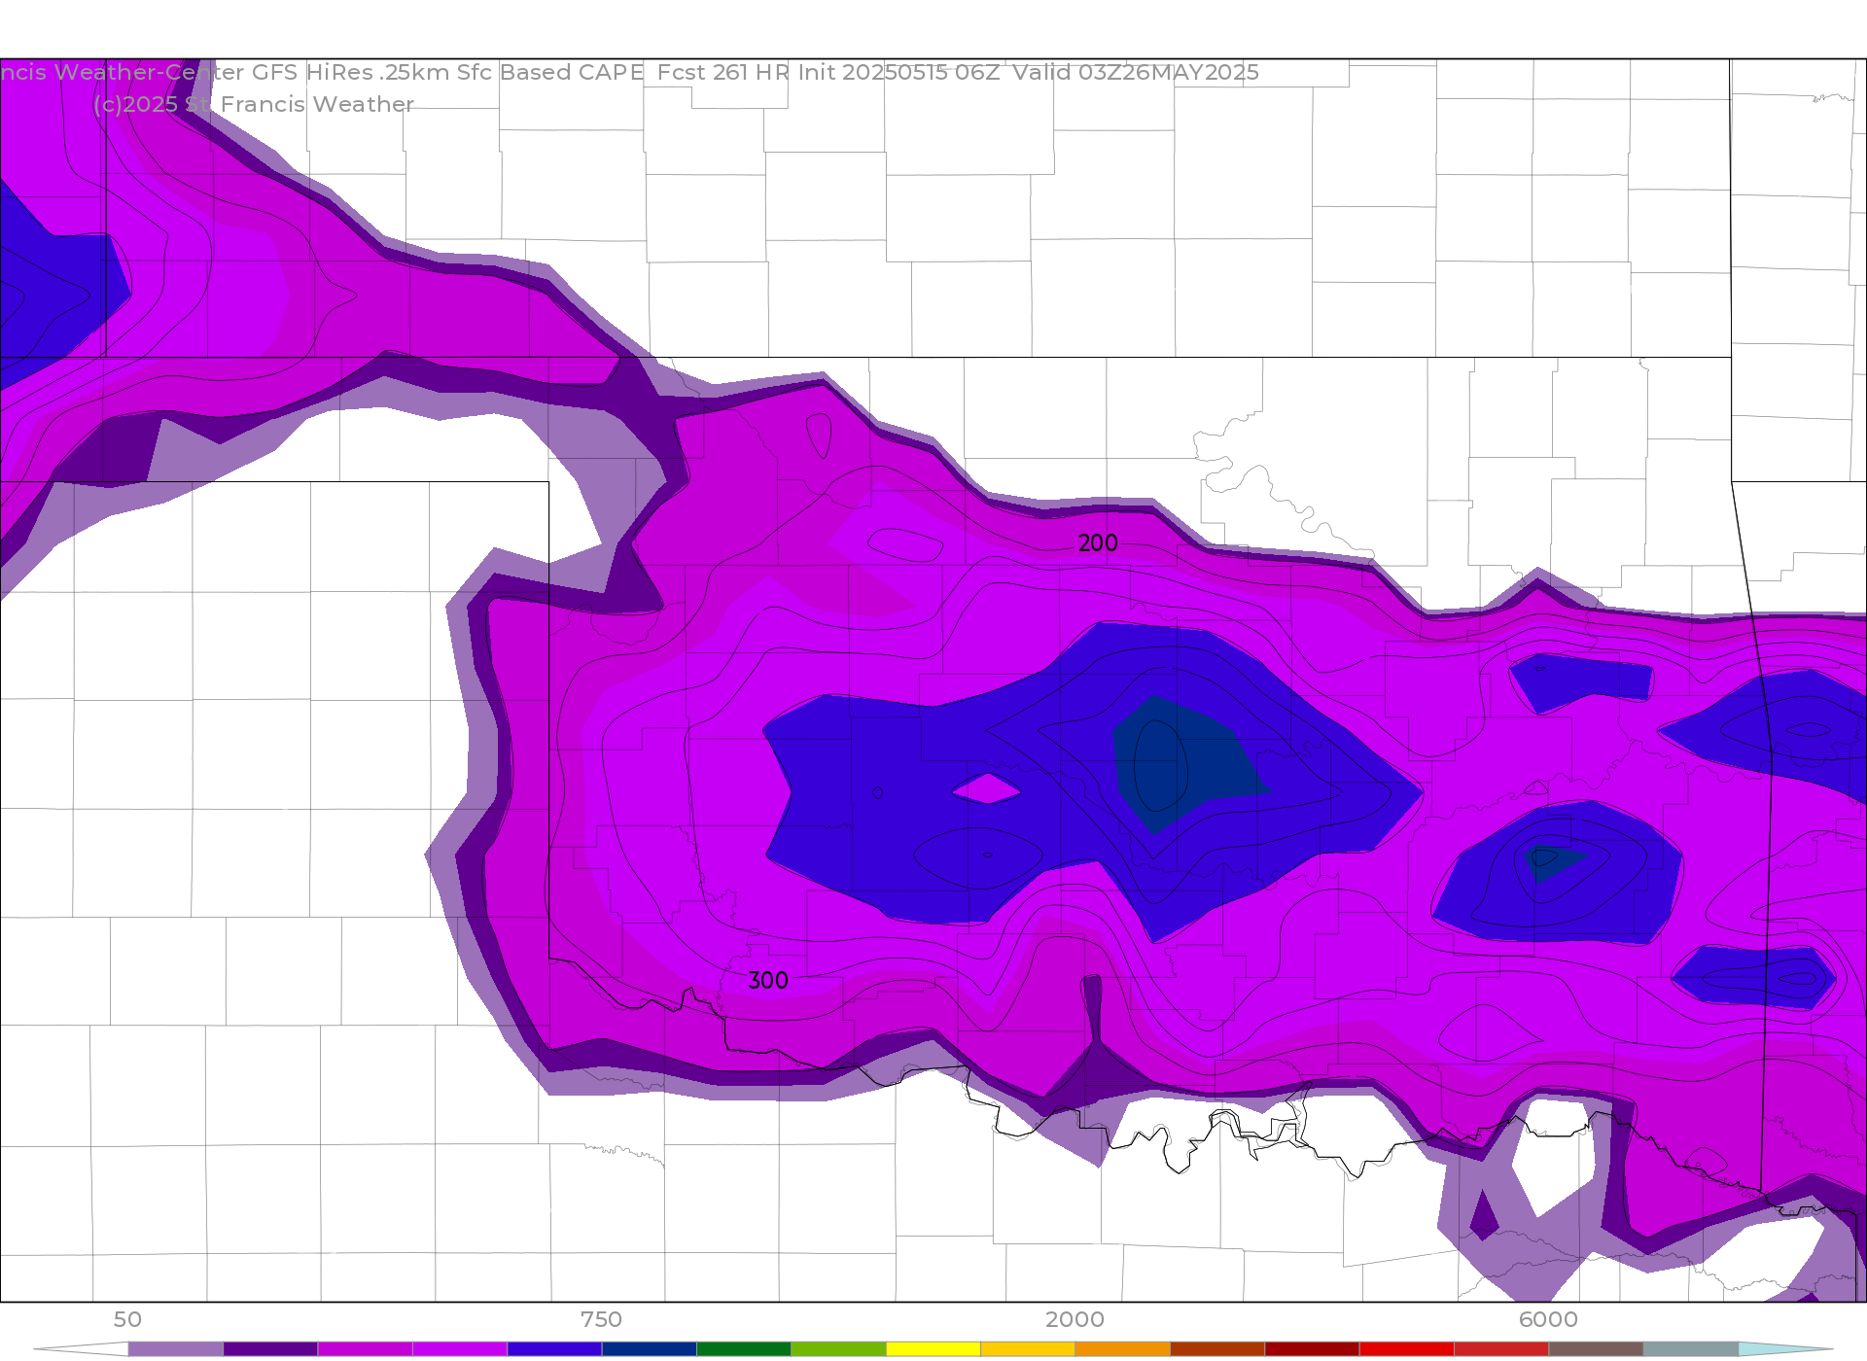Click the light blue colorbar end arrow
Image resolution: width=1867 pixels, height=1361 pixels.
(x=1785, y=1349)
